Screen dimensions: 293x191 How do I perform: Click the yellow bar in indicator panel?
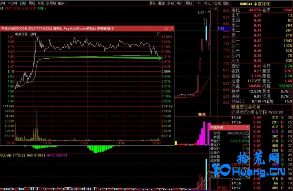pos(176,143)
